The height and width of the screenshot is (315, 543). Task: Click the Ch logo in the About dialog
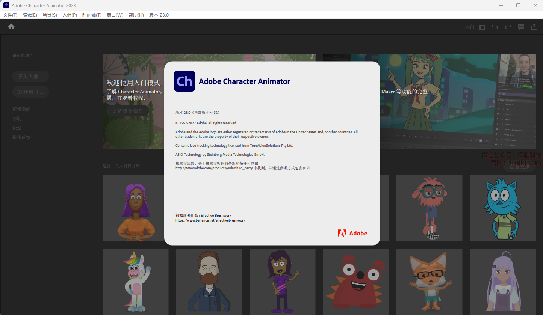184,81
